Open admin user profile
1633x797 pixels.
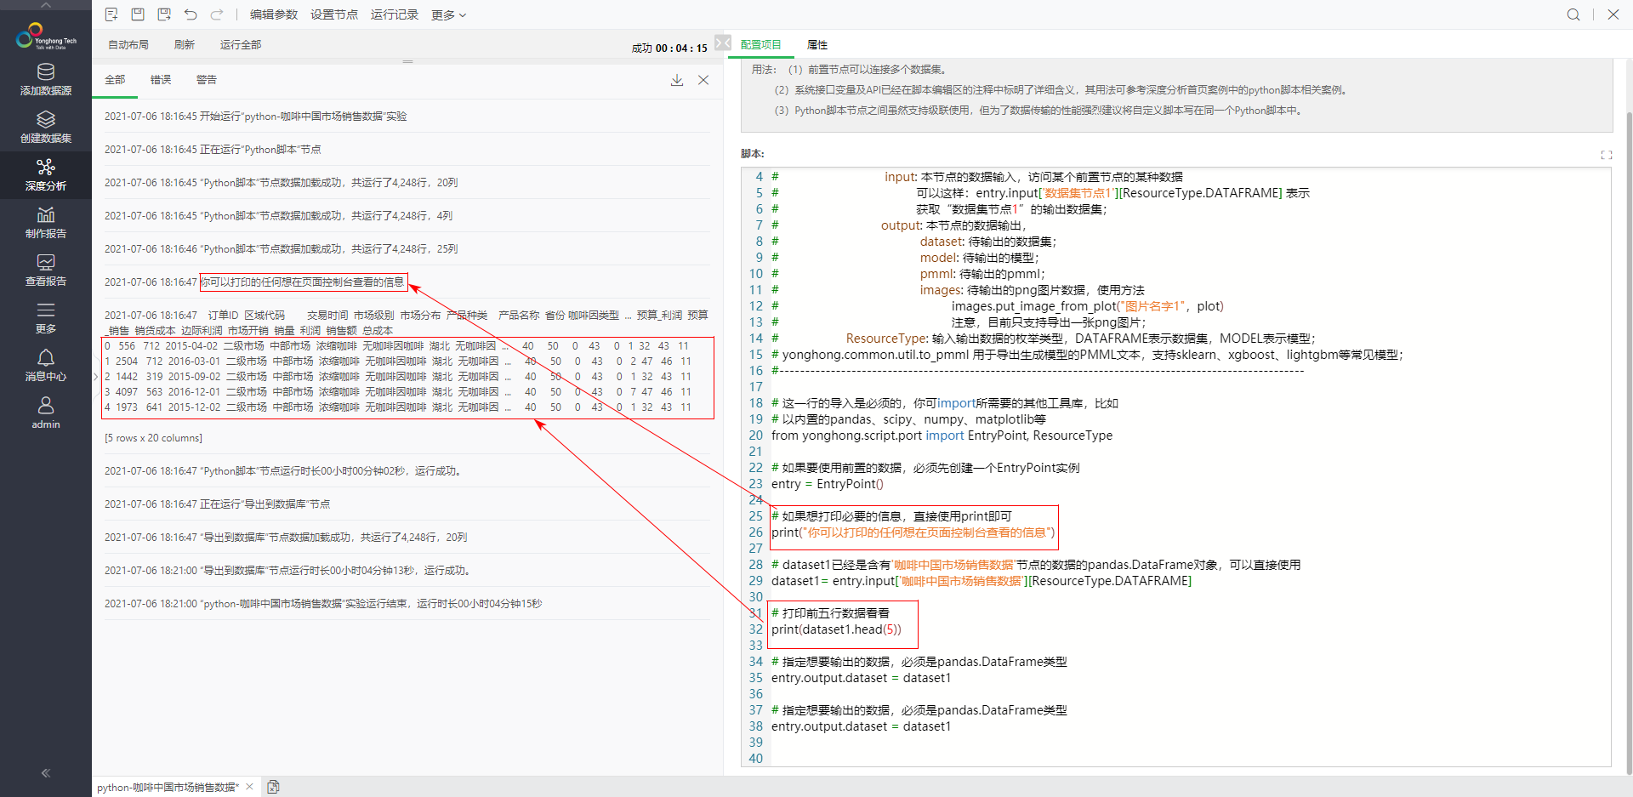46,413
